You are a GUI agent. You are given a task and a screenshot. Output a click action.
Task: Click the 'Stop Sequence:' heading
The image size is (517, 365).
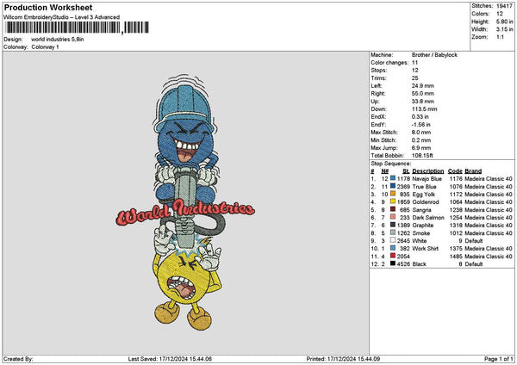[391, 164]
